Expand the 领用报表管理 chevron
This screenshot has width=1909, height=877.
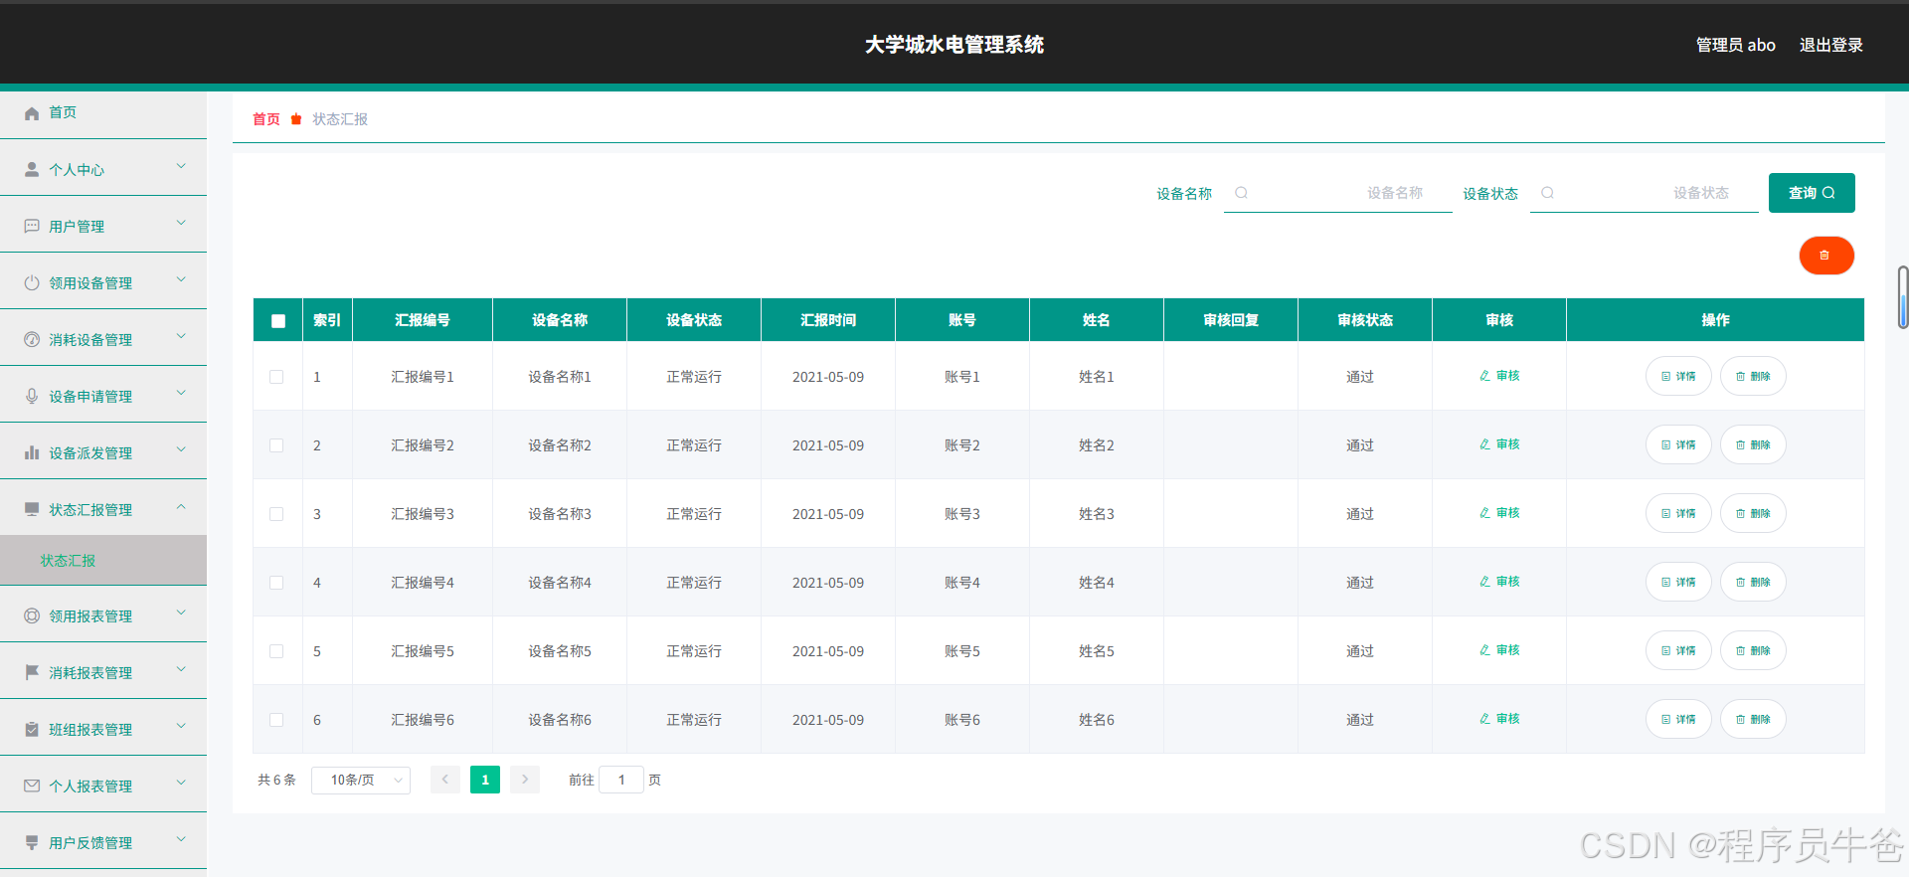[x=181, y=613]
